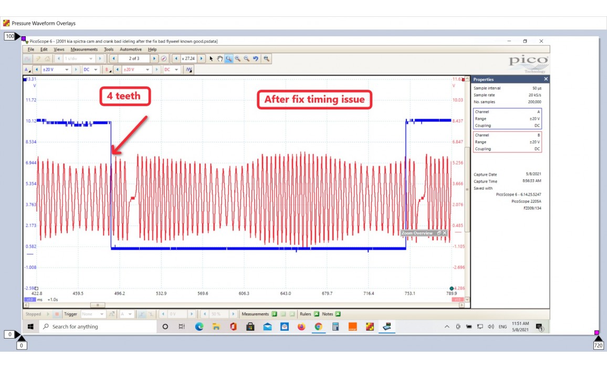Open the Measurements menu
Image resolution: width=607 pixels, height=368 pixels.
coord(84,49)
